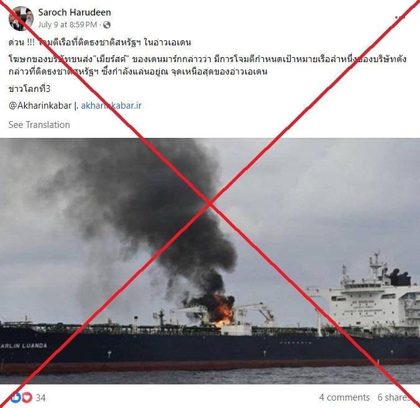Click the blue Like reaction icon
Image resolution: width=420 pixels, height=408 pixels.
[16, 397]
